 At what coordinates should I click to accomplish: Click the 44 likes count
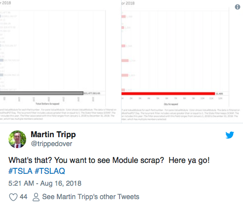23,197
